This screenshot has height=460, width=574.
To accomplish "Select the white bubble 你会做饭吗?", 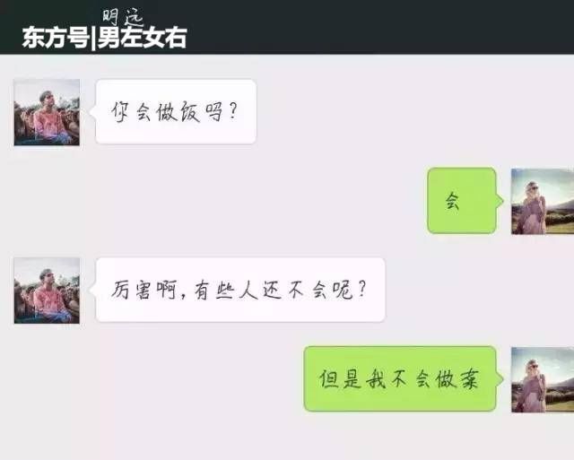I will (x=176, y=111).
